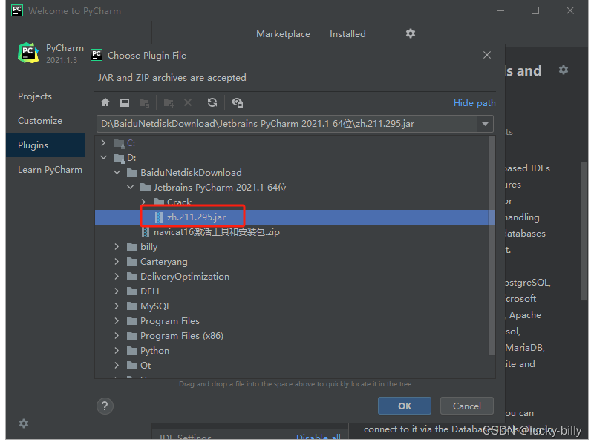Image resolution: width=594 pixels, height=445 pixels.
Task: Collapse the BaiduNetdiskDownload folder
Action: point(117,173)
